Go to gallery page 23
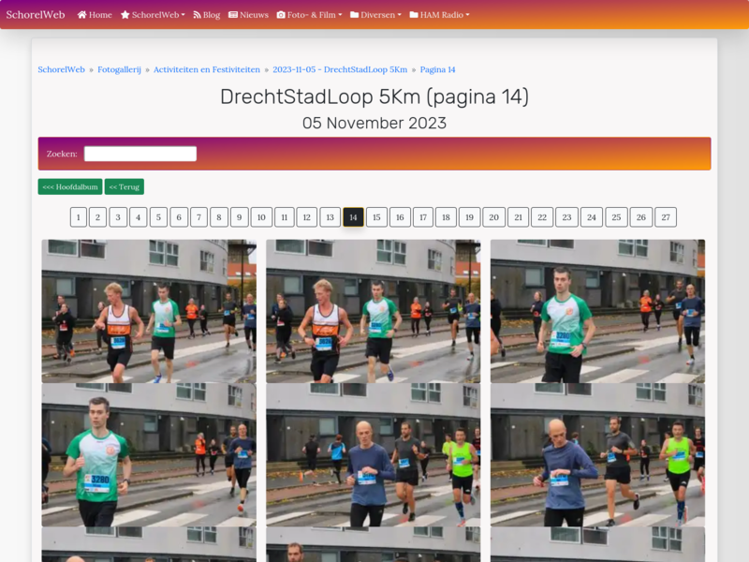This screenshot has width=749, height=562. [x=566, y=217]
